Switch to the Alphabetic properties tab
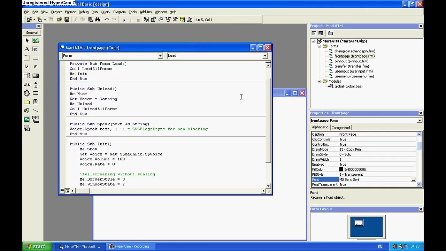Viewport: 446px width, 251px height. [x=320, y=127]
